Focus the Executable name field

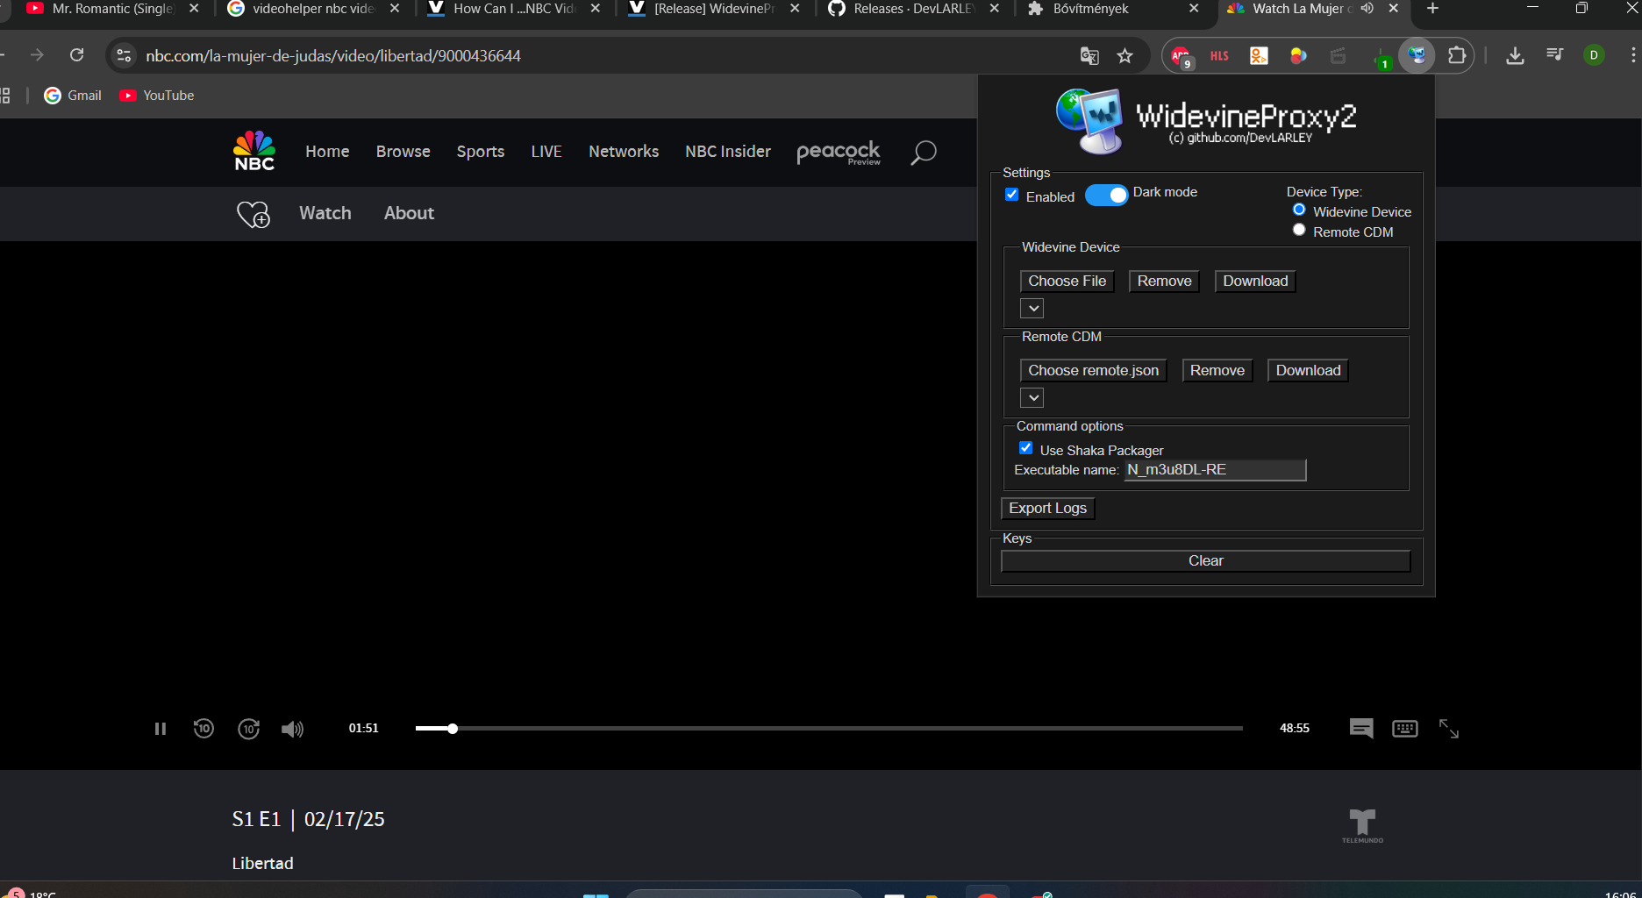tap(1215, 470)
